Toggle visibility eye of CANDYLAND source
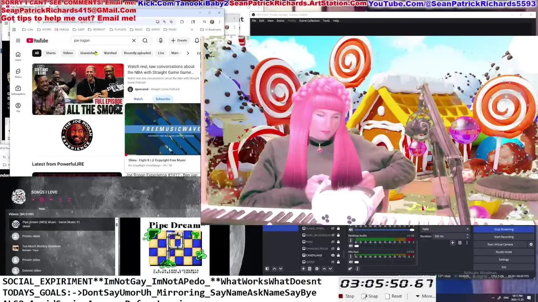The width and height of the screenshot is (538, 302). (x=333, y=255)
